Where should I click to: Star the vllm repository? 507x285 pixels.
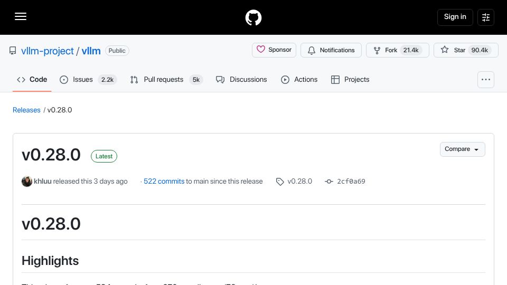click(x=466, y=50)
